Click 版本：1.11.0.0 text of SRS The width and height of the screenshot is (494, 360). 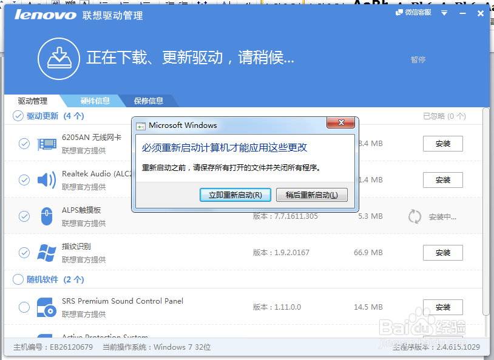(277, 307)
